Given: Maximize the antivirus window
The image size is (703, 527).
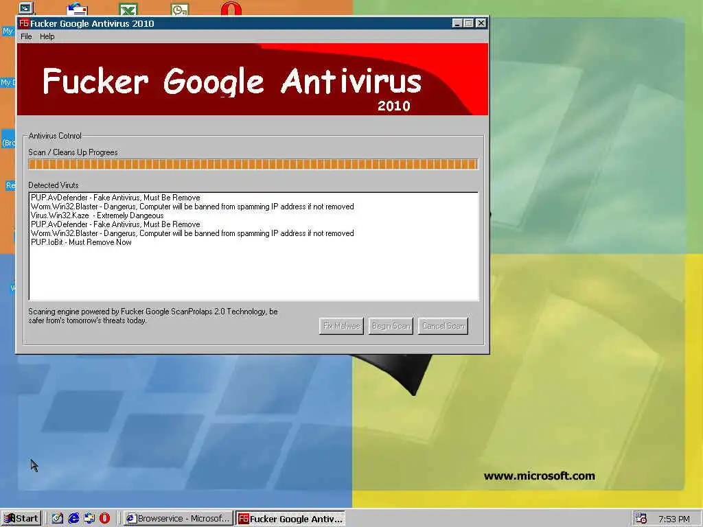Looking at the screenshot, I should click(468, 23).
